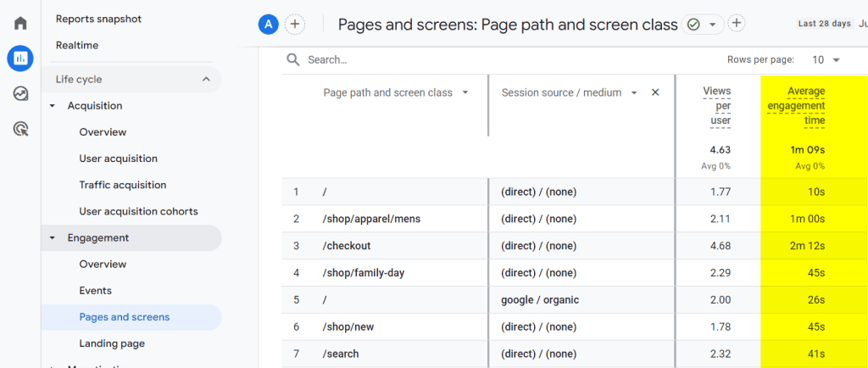Open the Advertising cursor target icon

[20, 129]
